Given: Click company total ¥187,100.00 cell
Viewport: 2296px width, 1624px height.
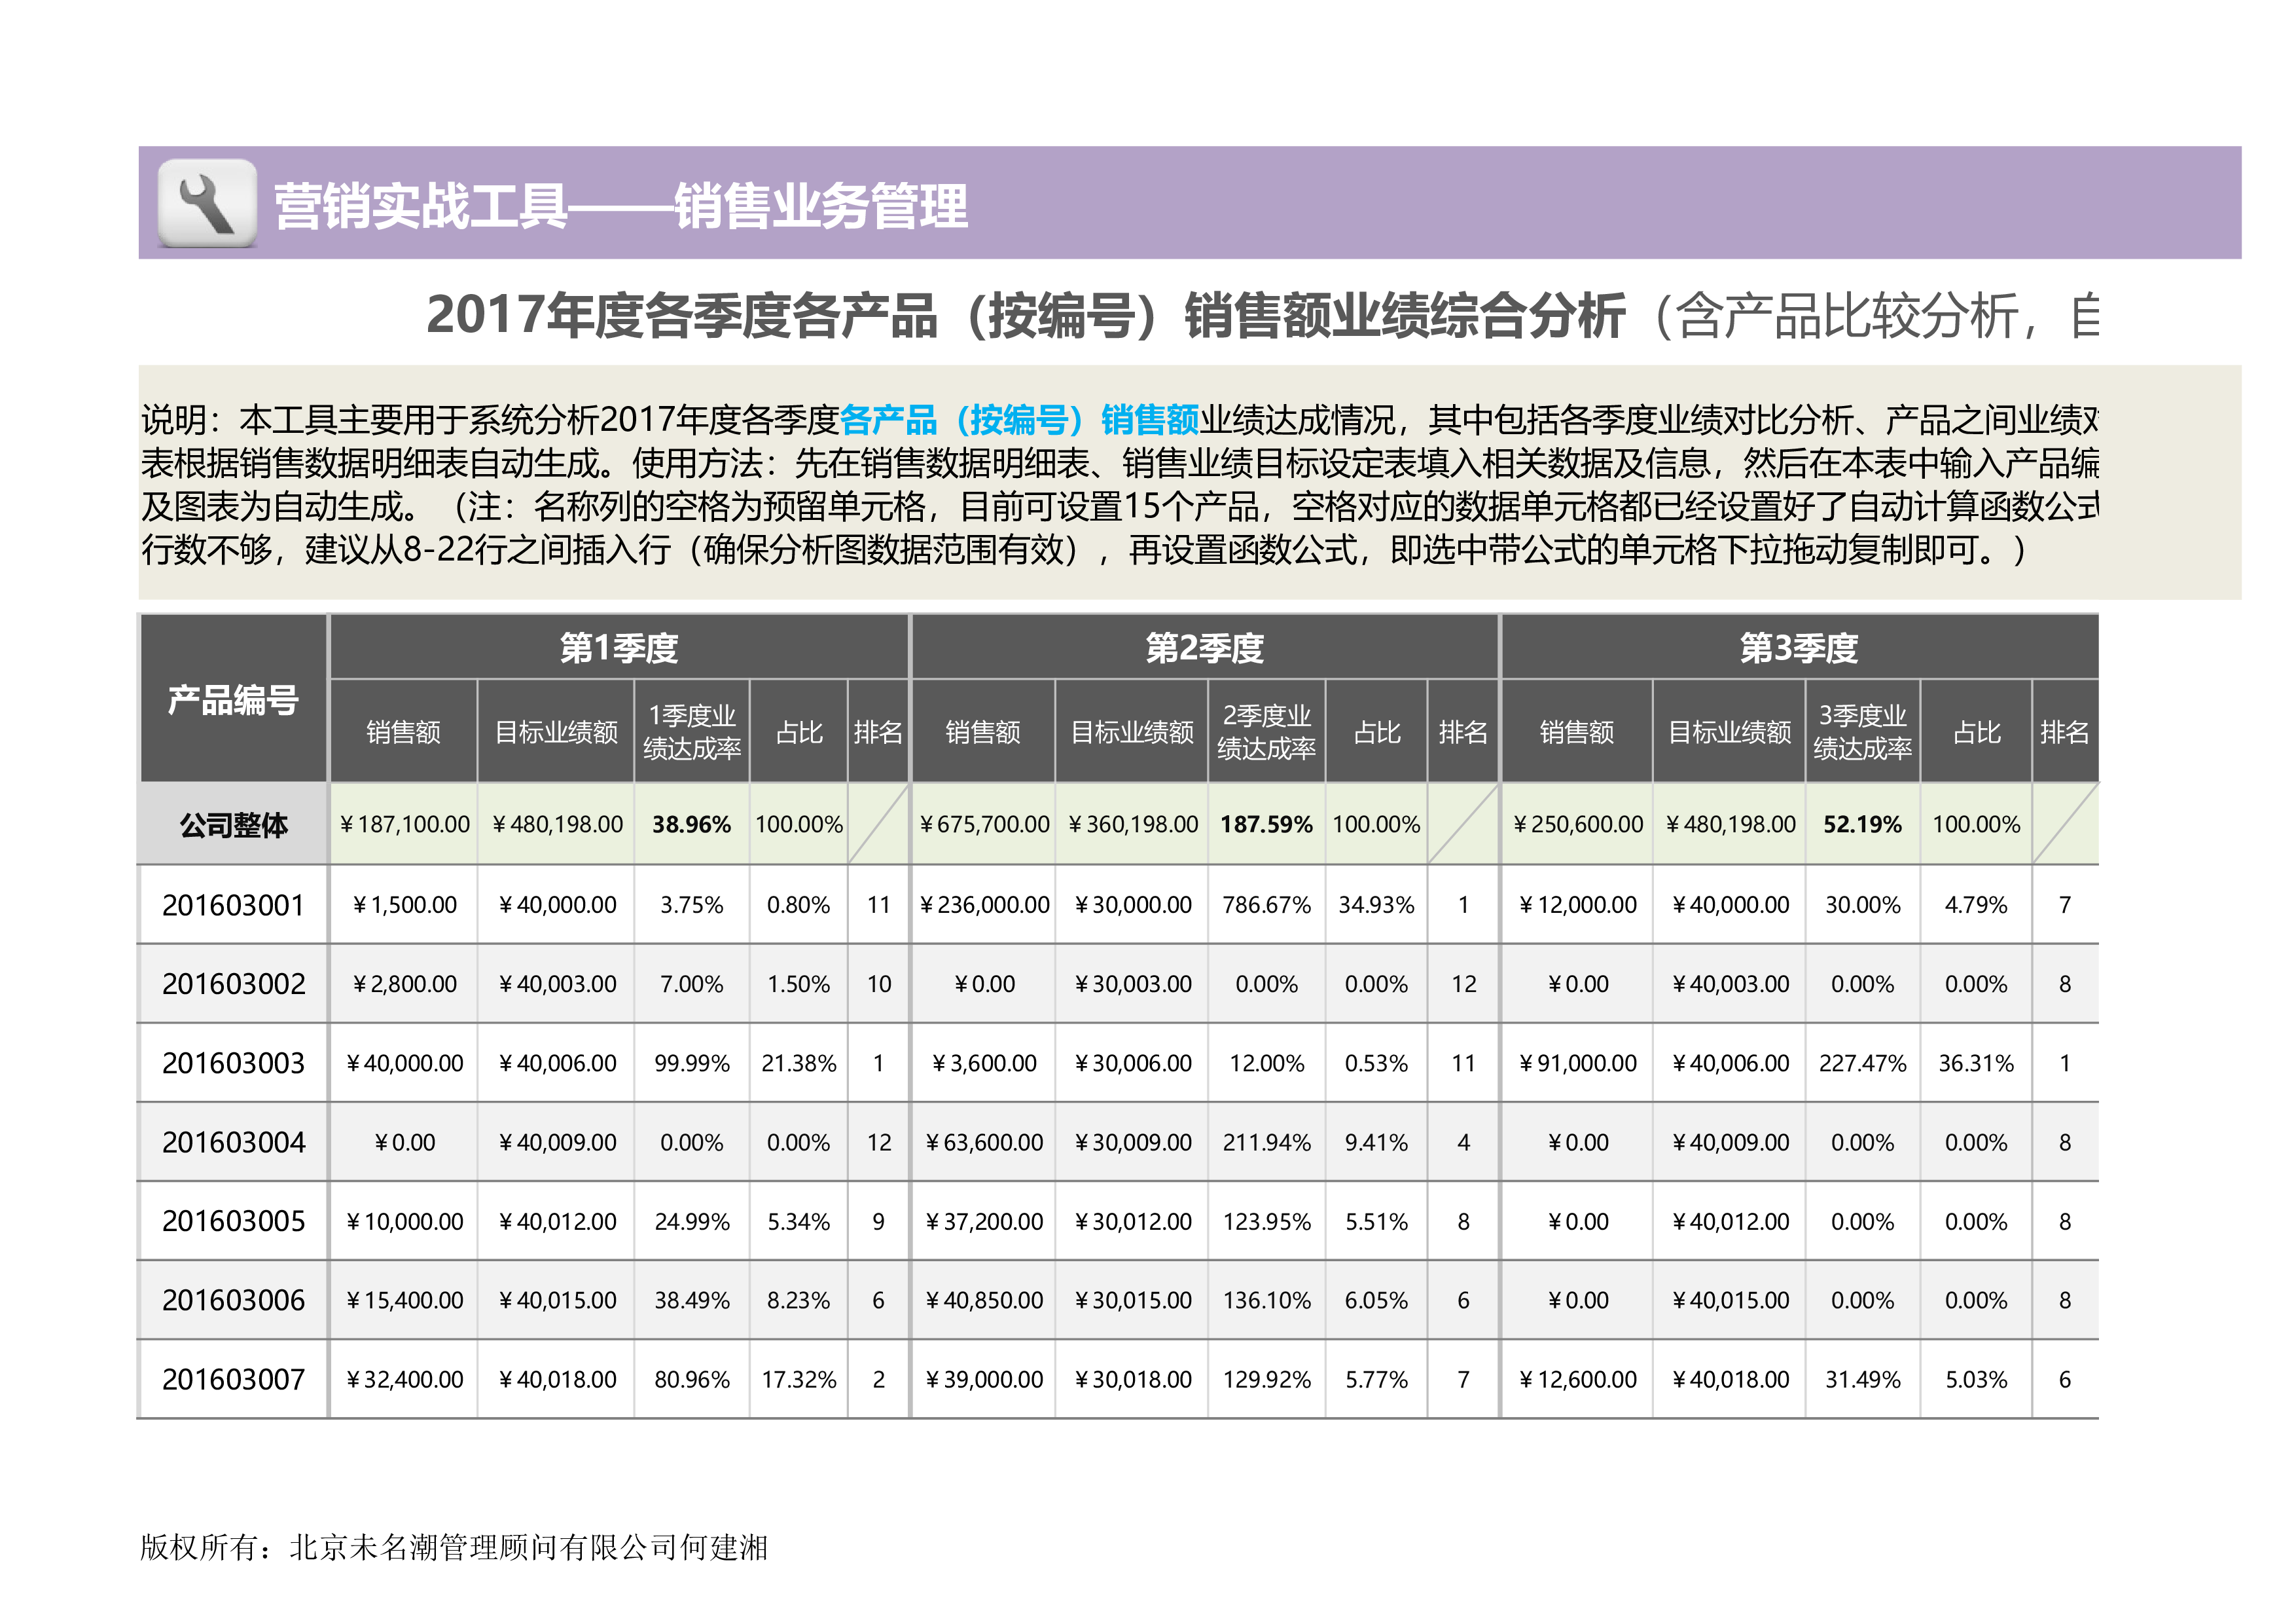Looking at the screenshot, I should click(x=404, y=824).
